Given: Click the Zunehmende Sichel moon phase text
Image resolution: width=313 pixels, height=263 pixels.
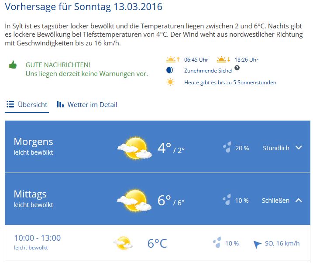Looking at the screenshot, I should click(x=208, y=70).
